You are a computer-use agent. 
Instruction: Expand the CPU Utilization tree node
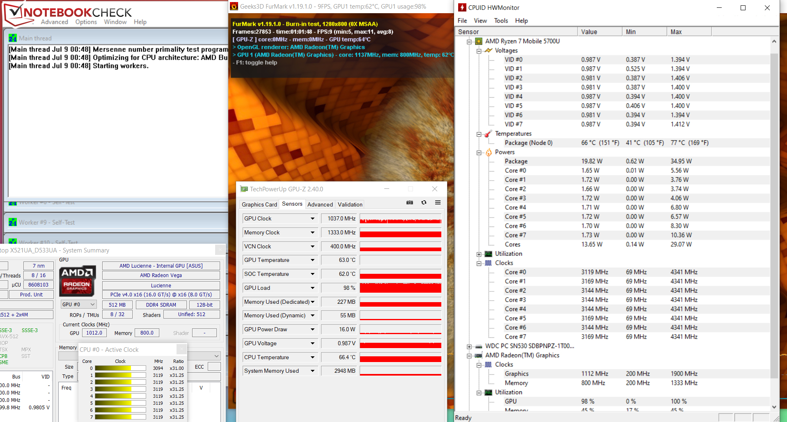(479, 254)
